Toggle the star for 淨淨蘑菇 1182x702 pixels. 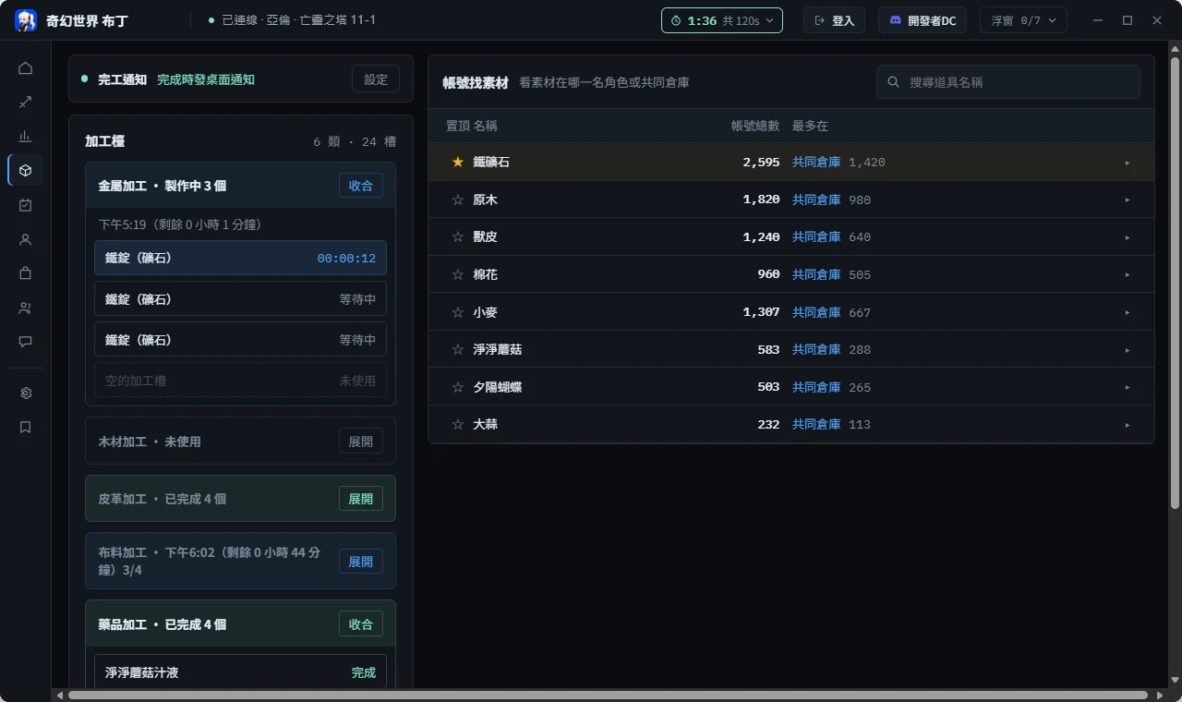(457, 350)
